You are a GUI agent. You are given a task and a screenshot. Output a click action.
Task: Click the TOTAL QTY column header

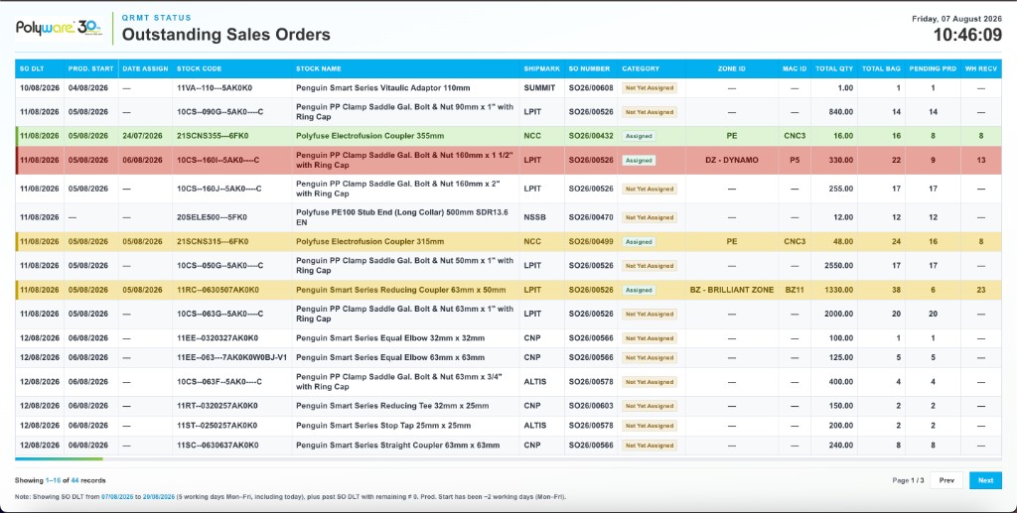click(x=834, y=68)
